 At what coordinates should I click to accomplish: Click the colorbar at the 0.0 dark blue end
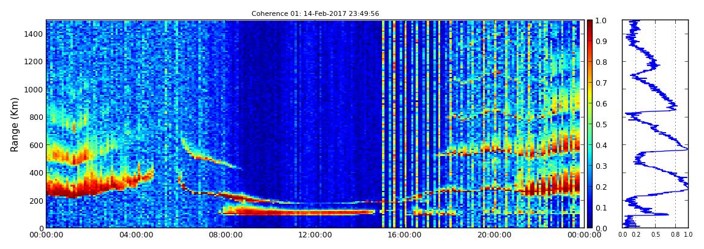click(x=590, y=226)
